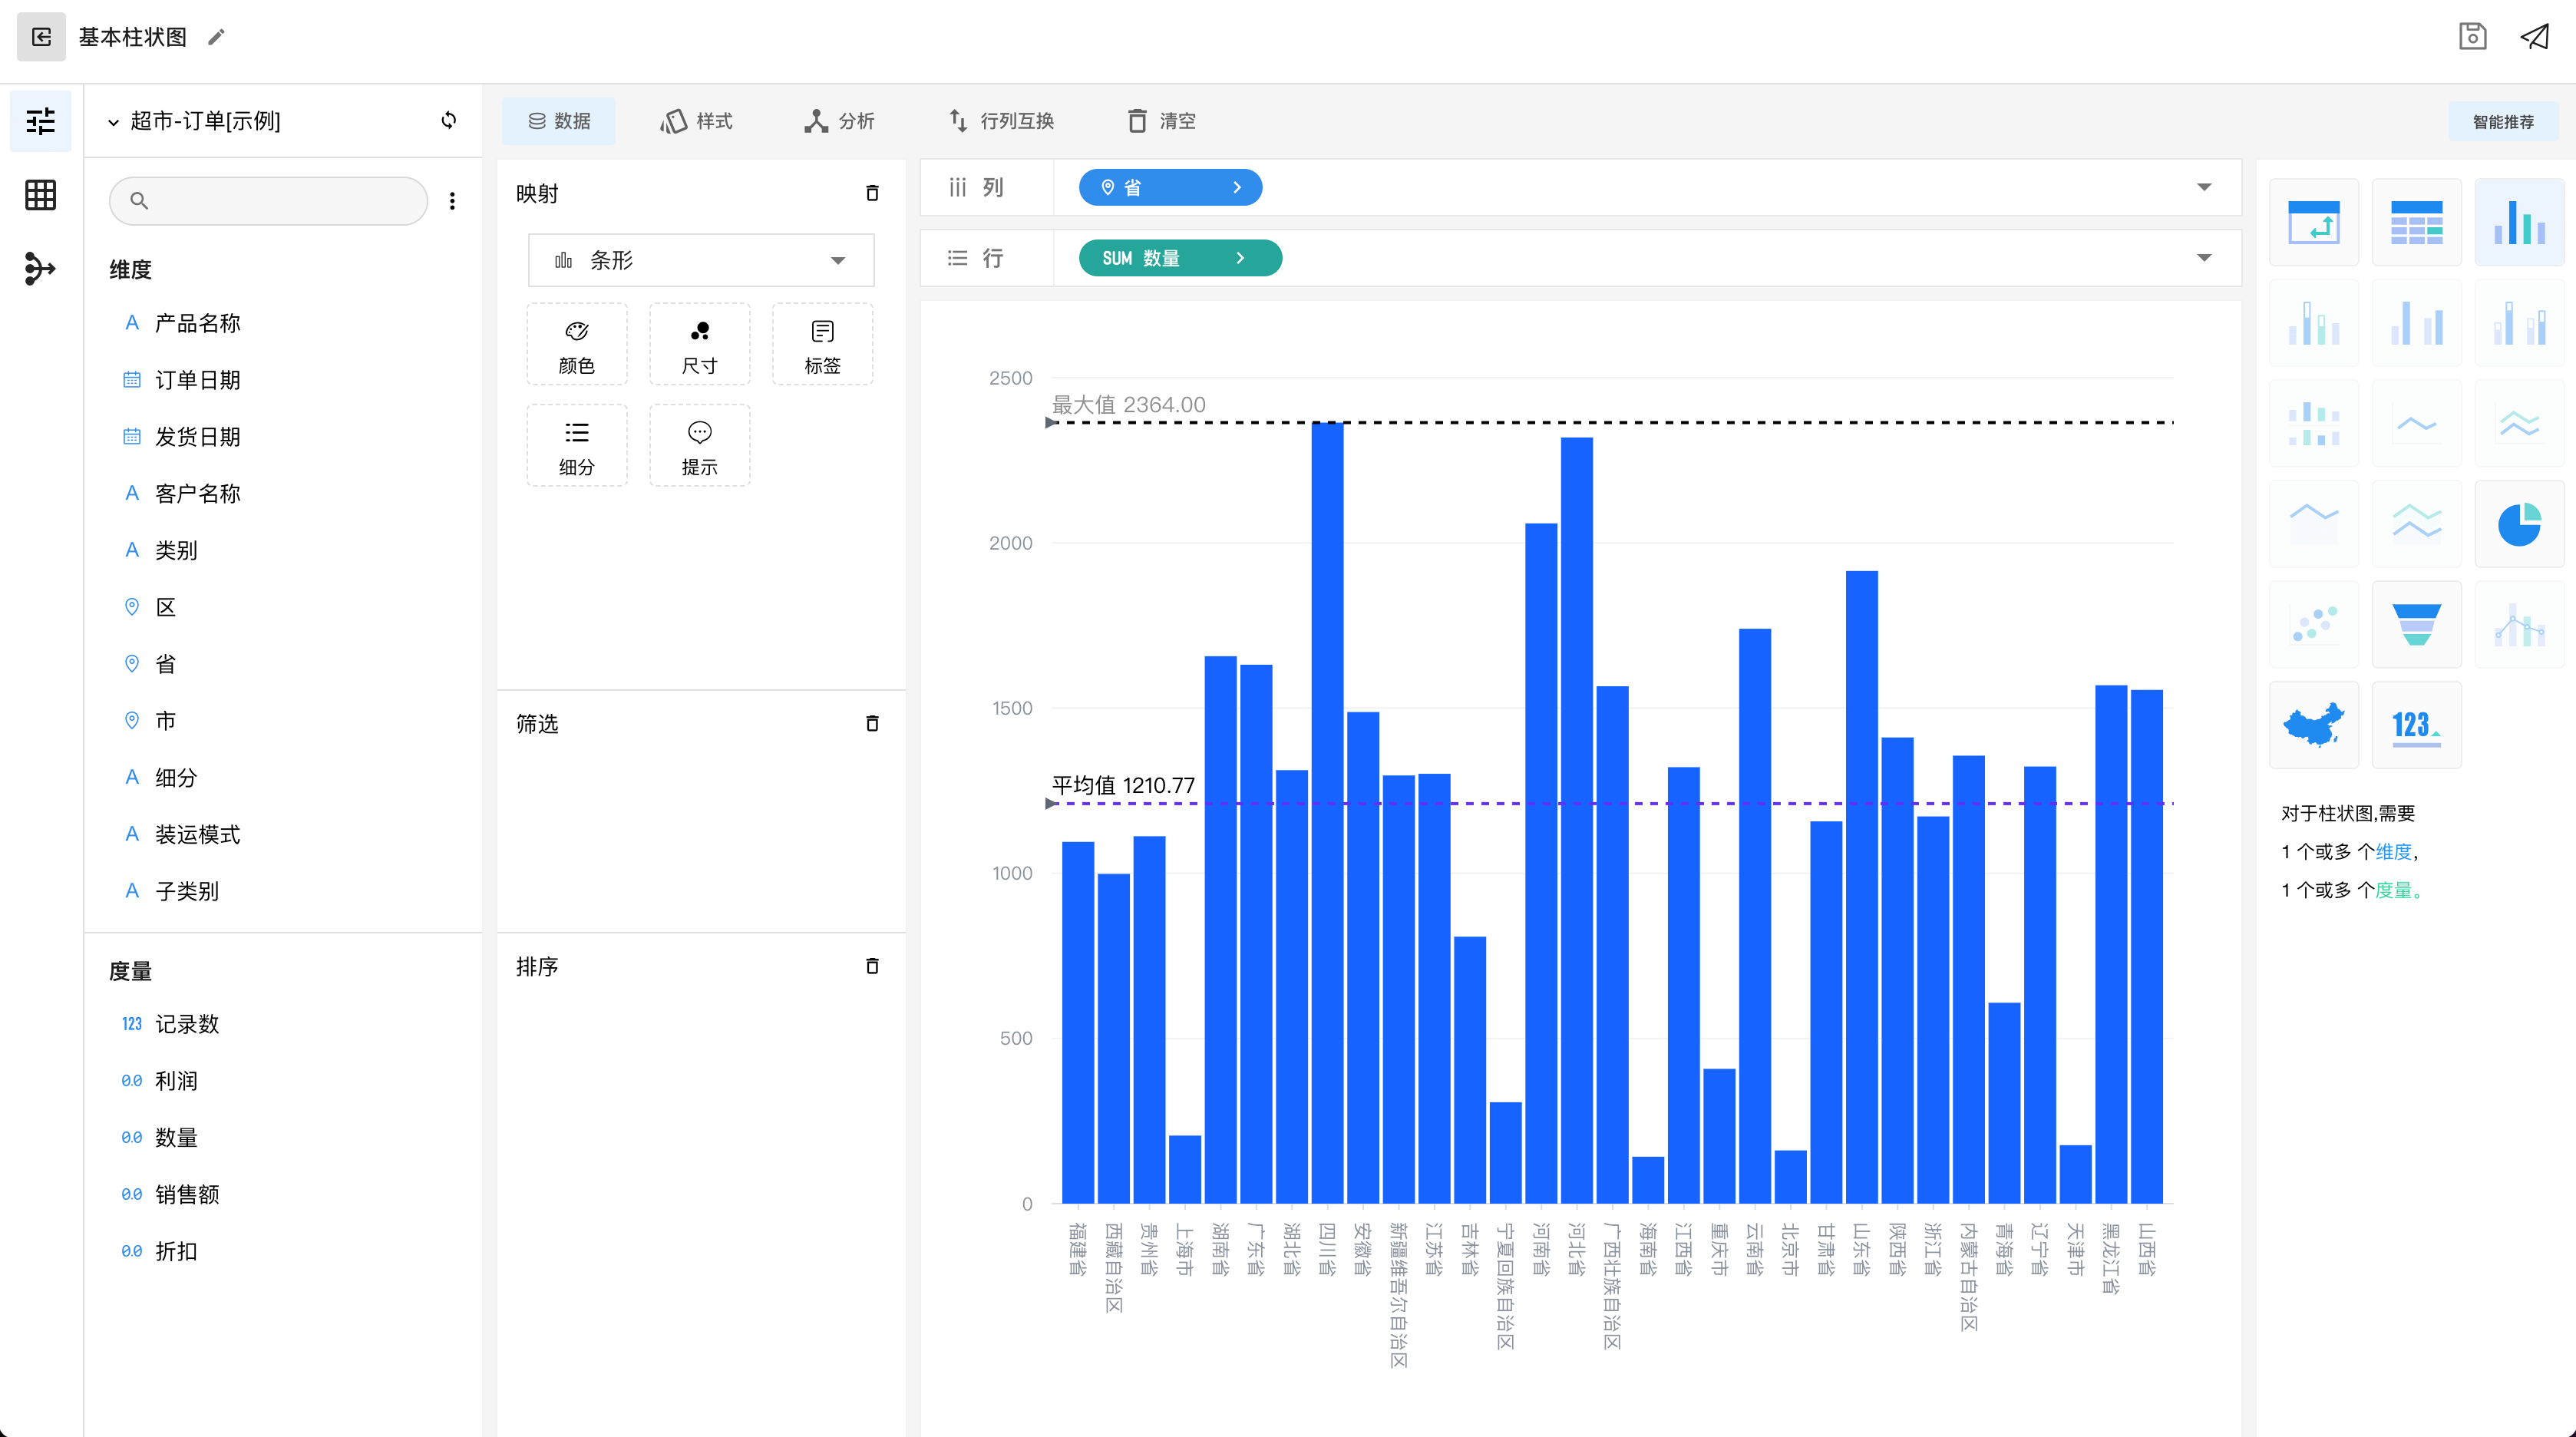Open the 列 shelf dropdown arrow

(x=2204, y=187)
